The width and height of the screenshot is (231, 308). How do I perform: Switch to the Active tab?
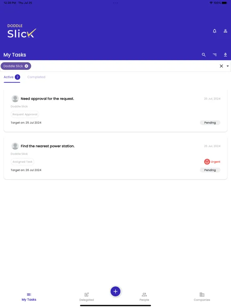(12, 77)
